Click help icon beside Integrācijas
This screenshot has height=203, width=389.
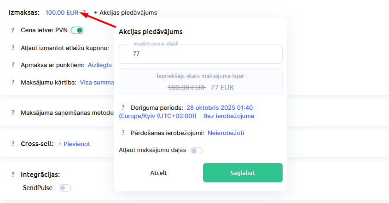click(x=13, y=175)
